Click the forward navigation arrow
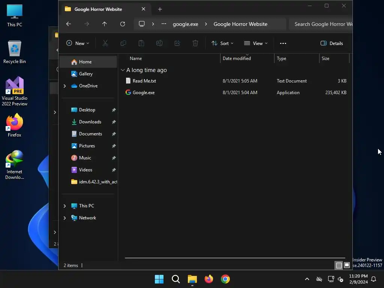 point(87,24)
